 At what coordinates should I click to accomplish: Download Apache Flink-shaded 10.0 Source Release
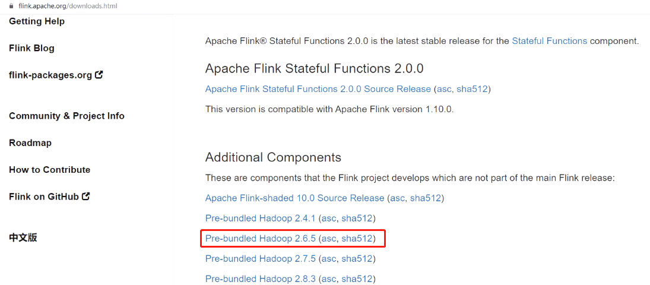pyautogui.click(x=294, y=198)
